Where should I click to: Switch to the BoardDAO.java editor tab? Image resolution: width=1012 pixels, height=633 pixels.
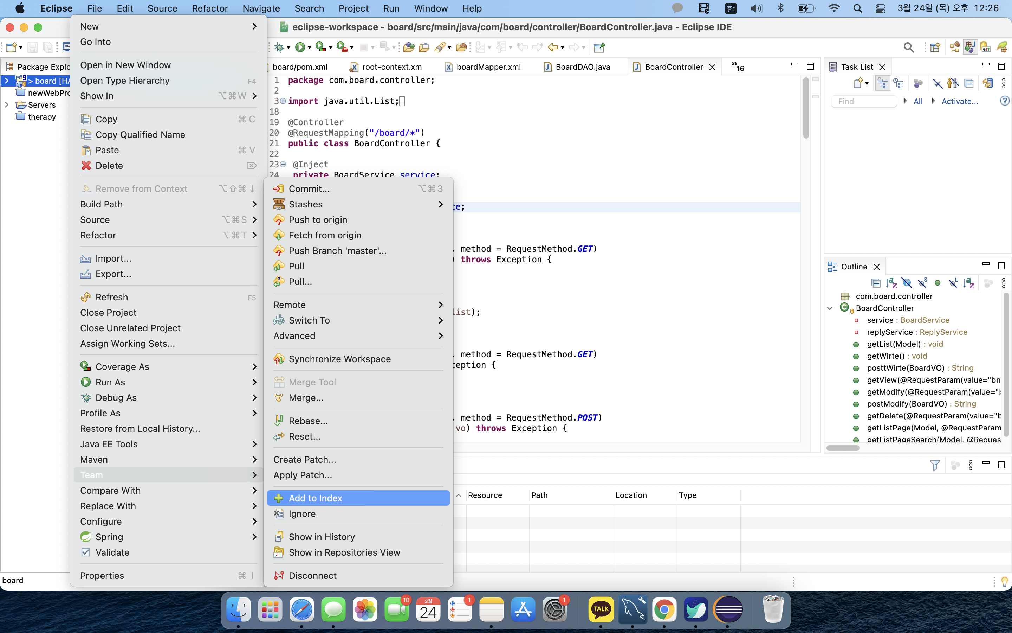582,67
